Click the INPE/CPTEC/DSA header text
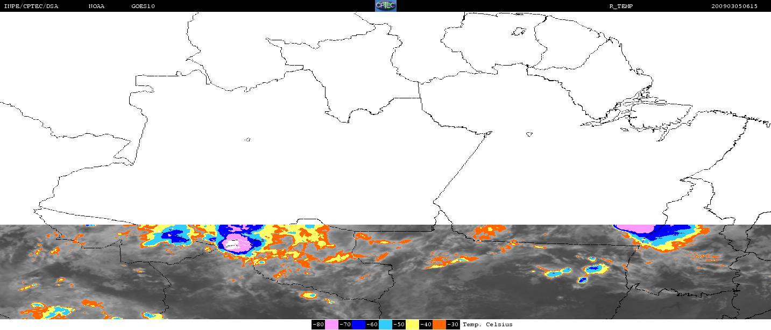Image resolution: width=771 pixels, height=330 pixels. [x=31, y=6]
